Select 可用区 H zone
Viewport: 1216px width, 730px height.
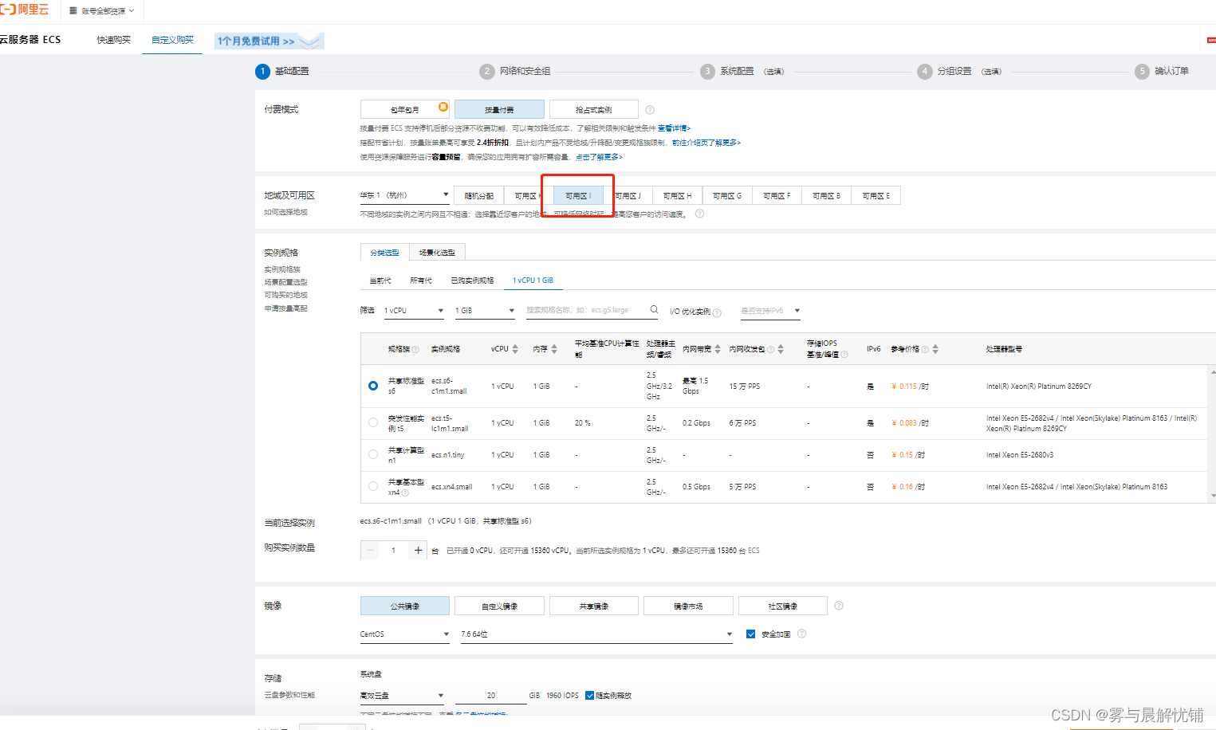tap(678, 195)
